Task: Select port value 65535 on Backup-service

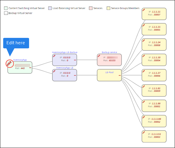Action: click(x=112, y=60)
